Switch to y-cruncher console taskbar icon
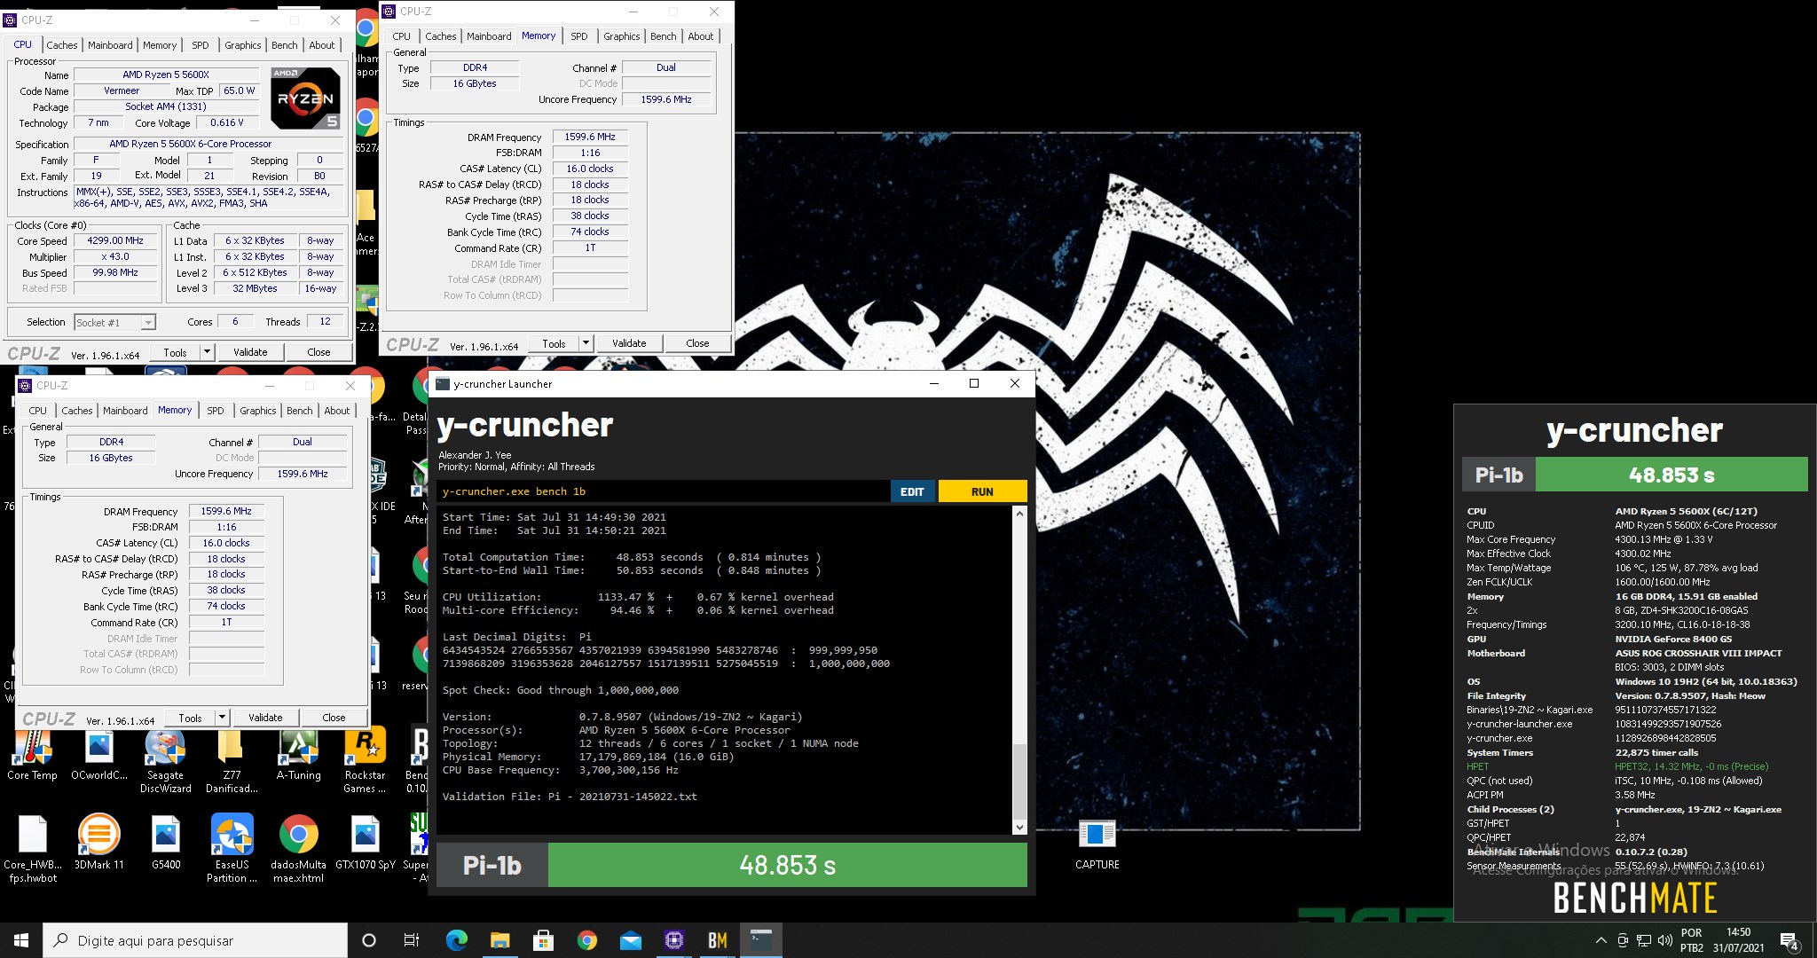The height and width of the screenshot is (958, 1817). point(760,940)
